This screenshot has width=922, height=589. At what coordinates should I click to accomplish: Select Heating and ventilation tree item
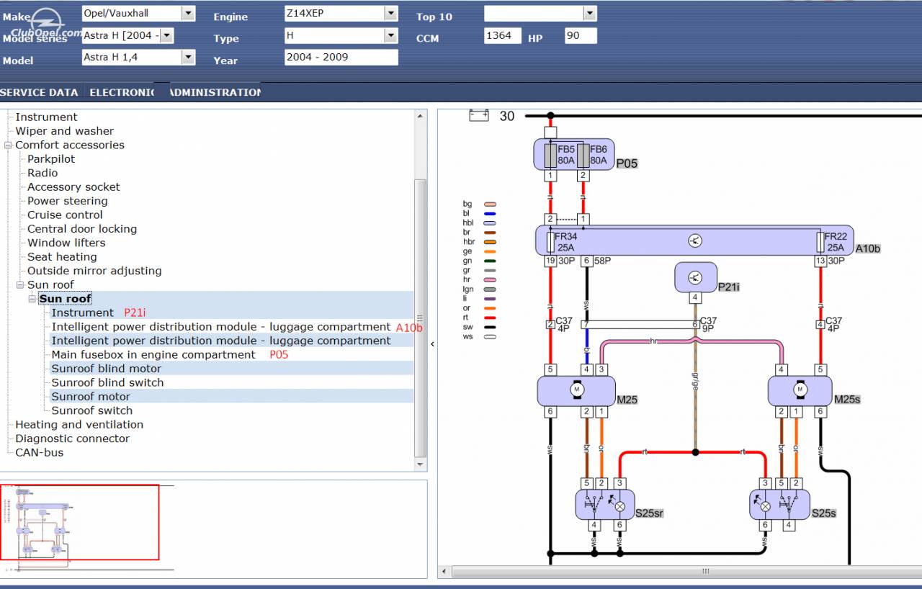pyautogui.click(x=79, y=425)
